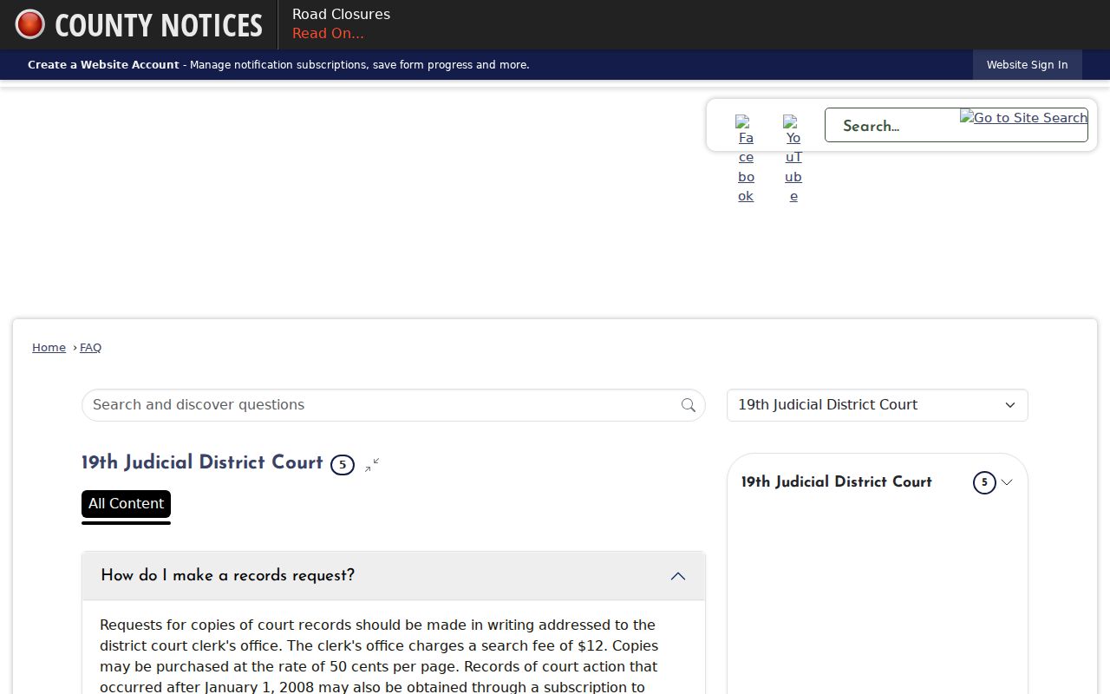Image resolution: width=1110 pixels, height=694 pixels.
Task: Open the FAQ breadcrumb link
Action: tap(90, 347)
